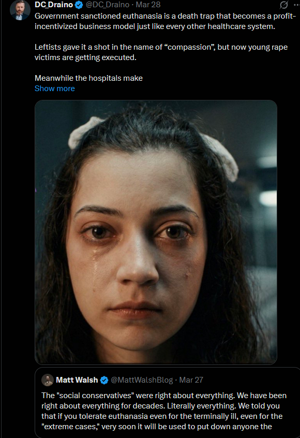
Task: Click the 'Leftists gave it a shot' paragraph
Action: [x=161, y=52]
